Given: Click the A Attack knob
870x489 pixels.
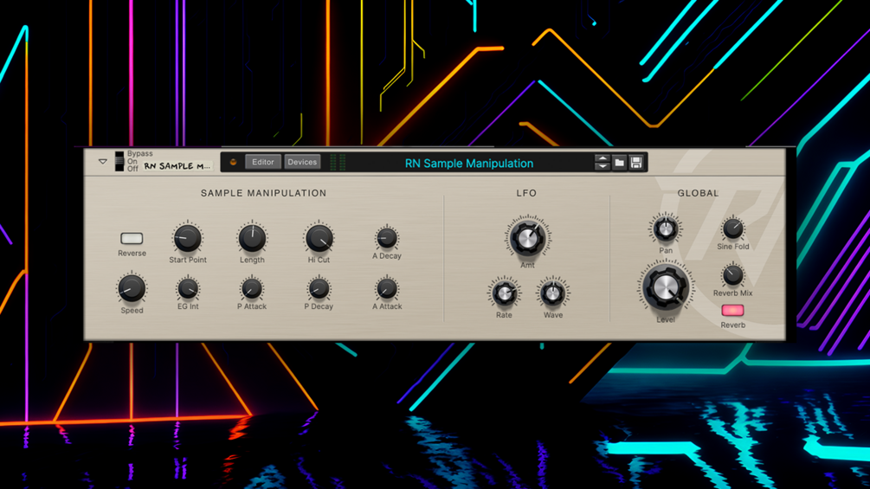Looking at the screenshot, I should point(387,288).
